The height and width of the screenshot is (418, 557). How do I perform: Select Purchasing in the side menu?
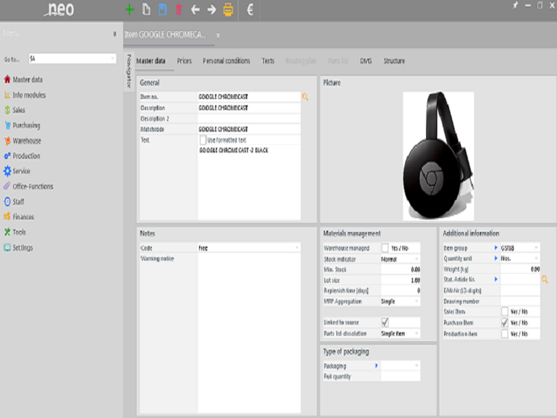[x=26, y=125]
